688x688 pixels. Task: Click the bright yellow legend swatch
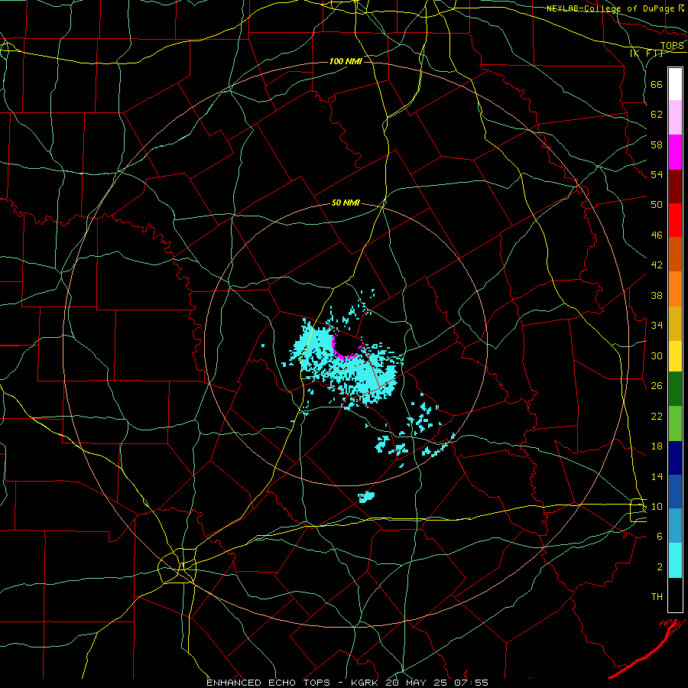[675, 355]
